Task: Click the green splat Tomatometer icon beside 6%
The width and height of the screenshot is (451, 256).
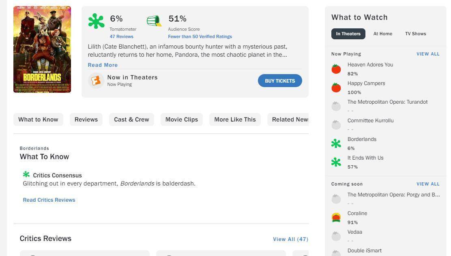Action: pyautogui.click(x=97, y=21)
